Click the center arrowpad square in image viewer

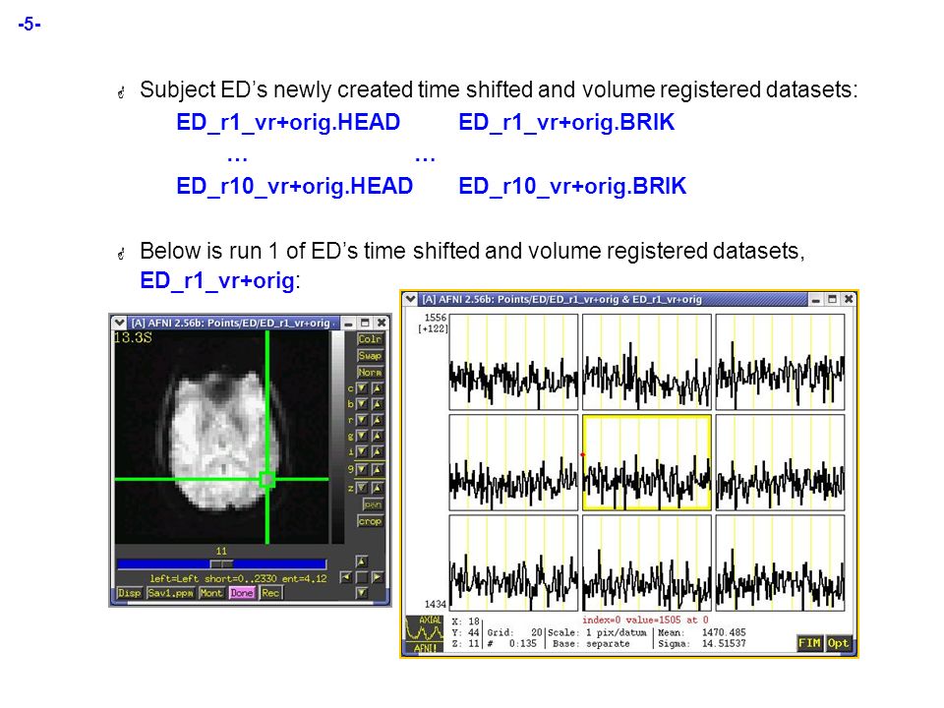coord(361,577)
